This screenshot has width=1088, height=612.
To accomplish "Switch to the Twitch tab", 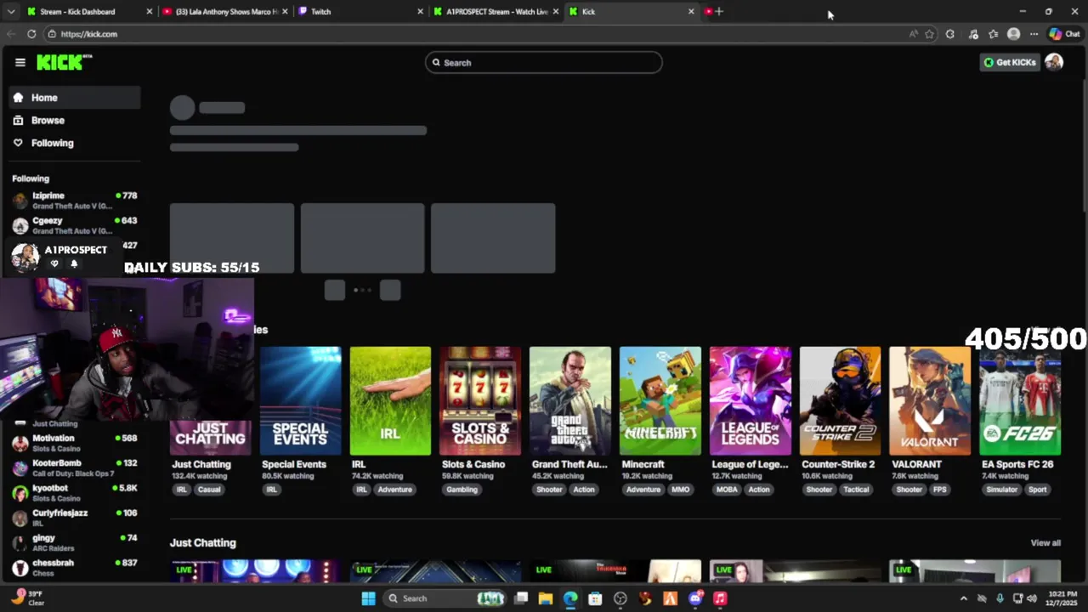I will (x=360, y=12).
